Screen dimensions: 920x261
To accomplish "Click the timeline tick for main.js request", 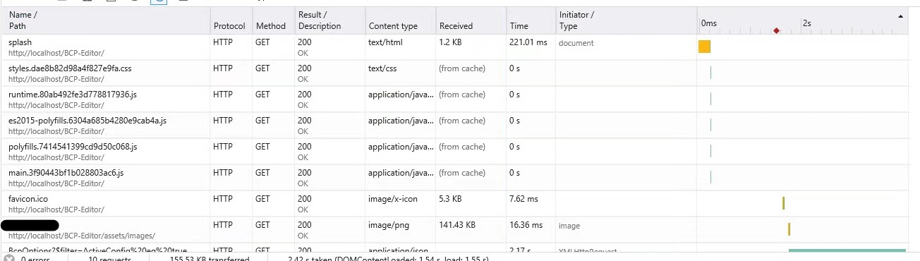I will 710,177.
